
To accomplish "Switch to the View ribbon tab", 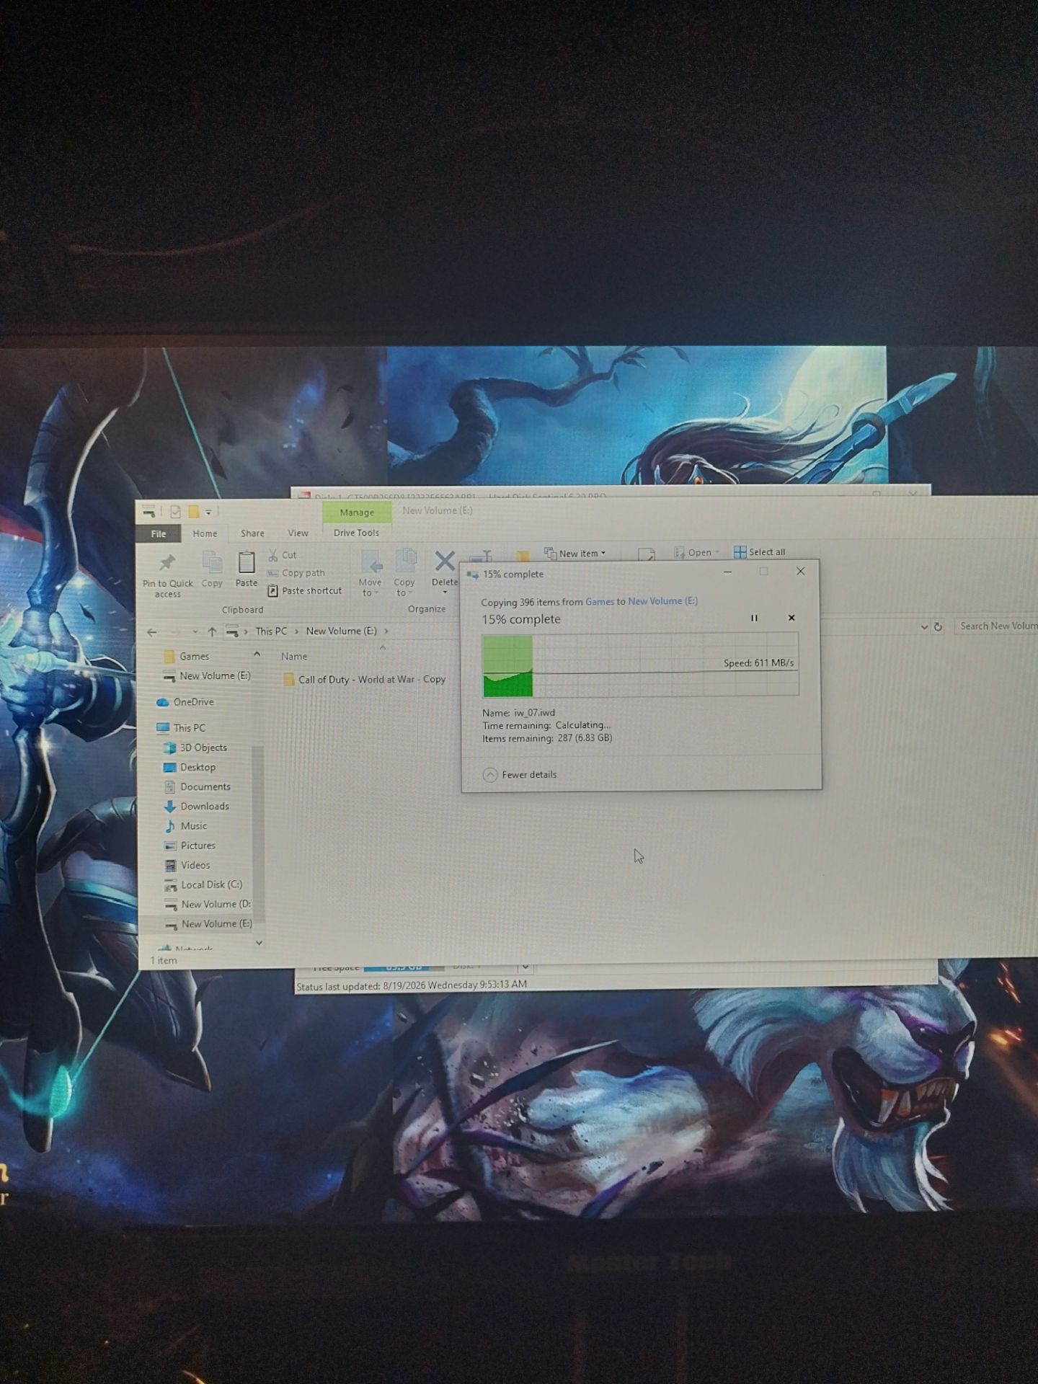I will click(x=298, y=534).
